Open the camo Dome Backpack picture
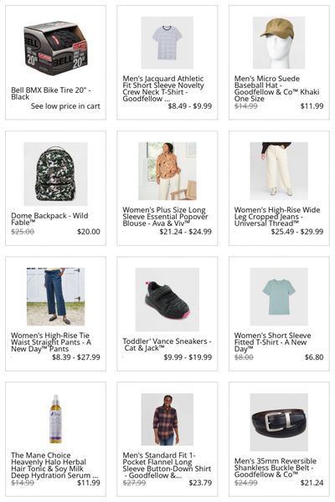The height and width of the screenshot is (502, 335). [55, 174]
